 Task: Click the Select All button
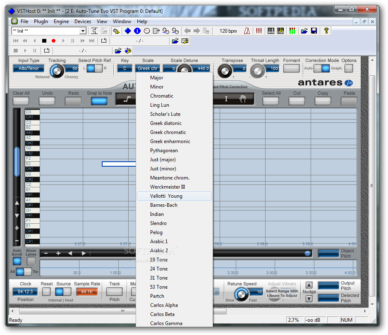point(271,101)
